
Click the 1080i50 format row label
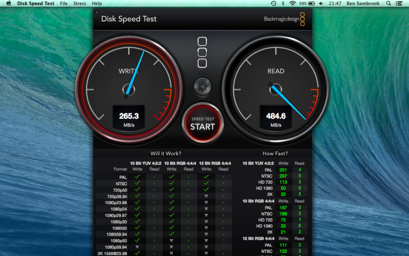point(120,228)
